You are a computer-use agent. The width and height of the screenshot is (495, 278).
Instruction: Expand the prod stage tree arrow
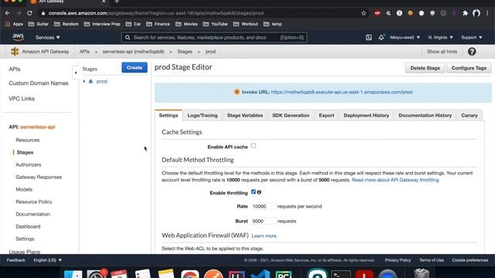coord(84,81)
